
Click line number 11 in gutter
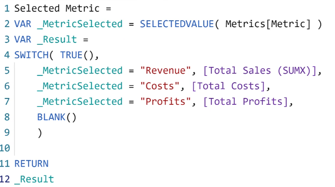click(x=5, y=164)
